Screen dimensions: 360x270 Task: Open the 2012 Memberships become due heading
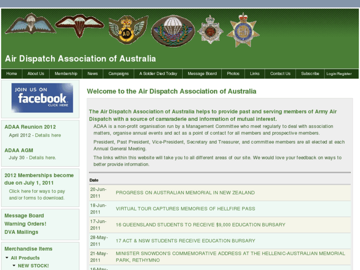[39, 179]
